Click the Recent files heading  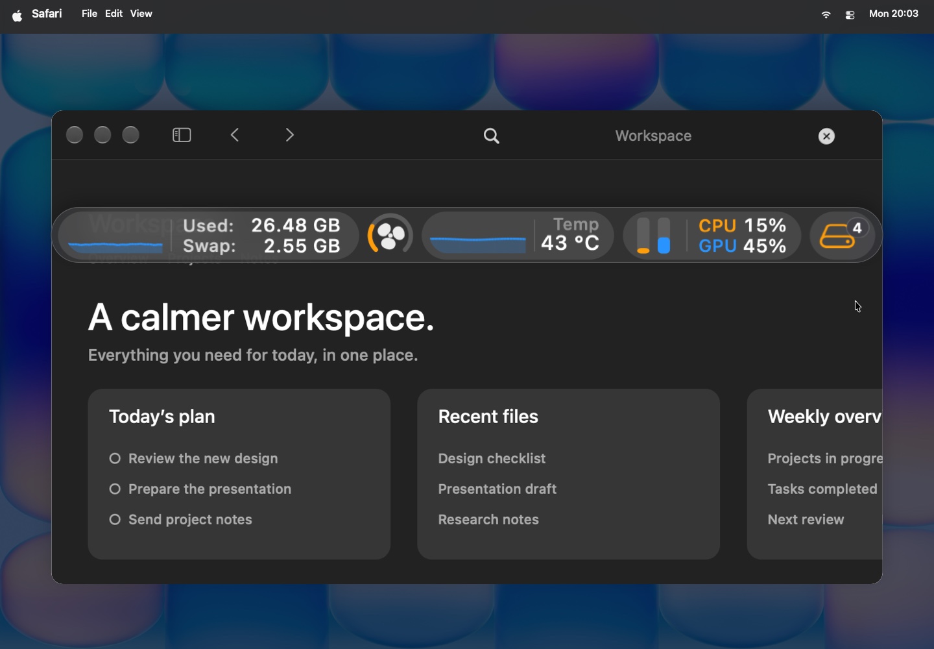point(488,417)
